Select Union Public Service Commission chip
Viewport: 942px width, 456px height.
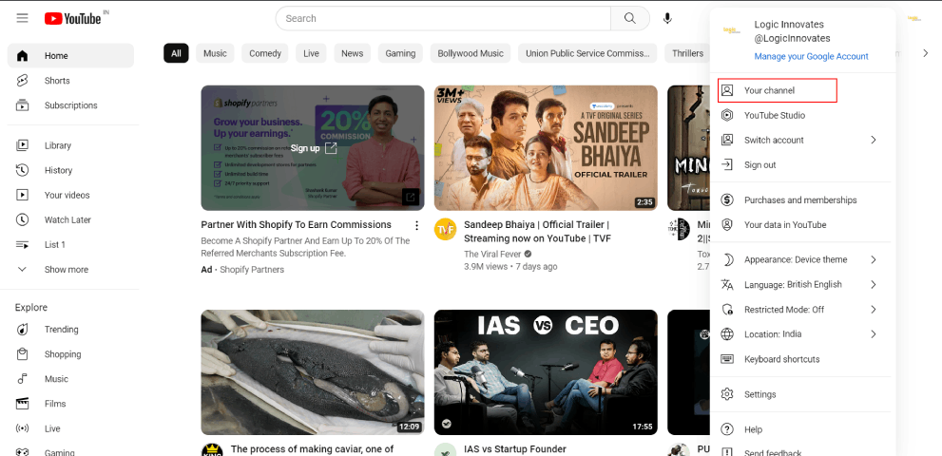pos(587,53)
